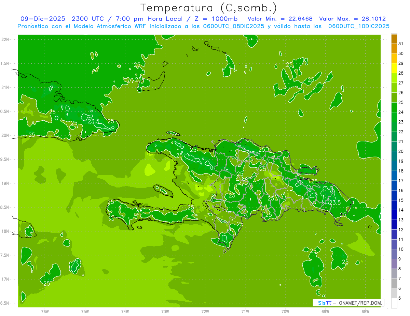Click the '23.5' contour label over eastern Cuba
410x316 pixels.
click(94, 121)
